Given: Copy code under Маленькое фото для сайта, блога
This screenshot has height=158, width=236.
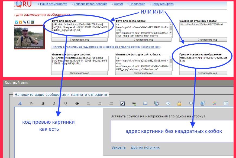Looking at the screenshot, I should click(143, 73).
